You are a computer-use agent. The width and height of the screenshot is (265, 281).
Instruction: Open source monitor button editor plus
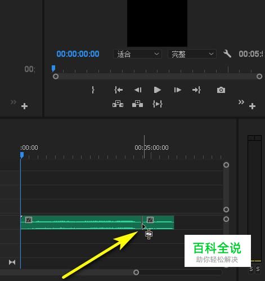(x=25, y=106)
